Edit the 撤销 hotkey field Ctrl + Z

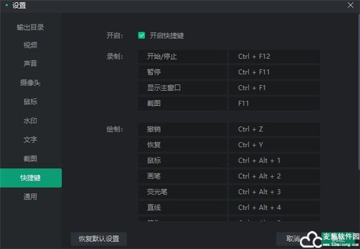(x=274, y=129)
